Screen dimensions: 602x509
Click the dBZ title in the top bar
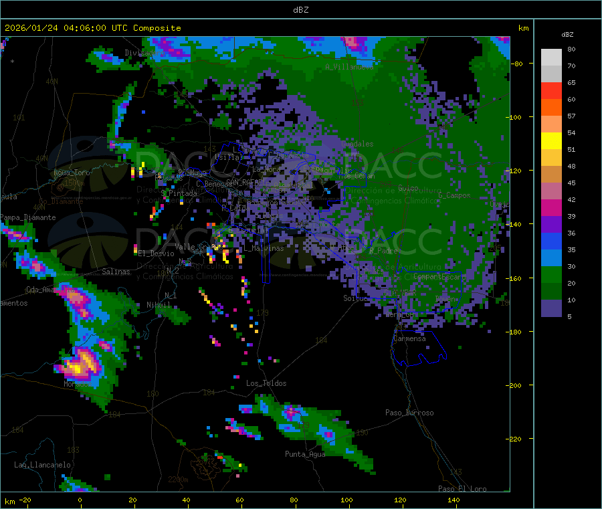(x=300, y=10)
